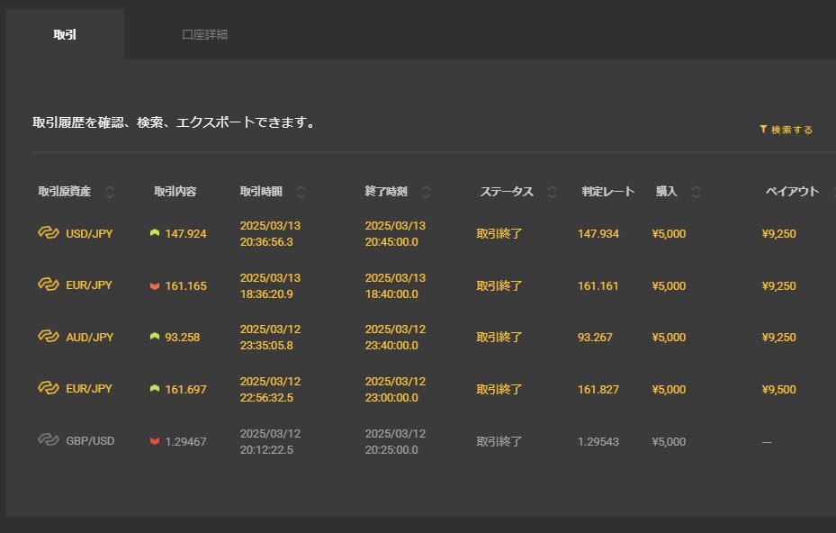Click 取引終了 status in GBP/USD row

pyautogui.click(x=499, y=442)
